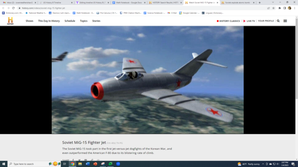298x167 pixels.
Task: Open Chrome three-dot menu
Action: [x=295, y=8]
